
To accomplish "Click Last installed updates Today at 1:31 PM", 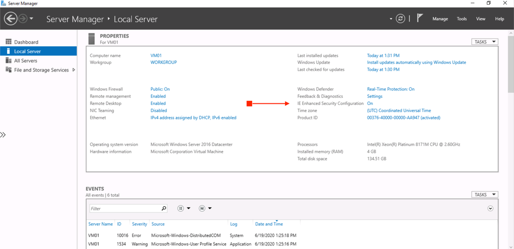I will click(x=383, y=56).
